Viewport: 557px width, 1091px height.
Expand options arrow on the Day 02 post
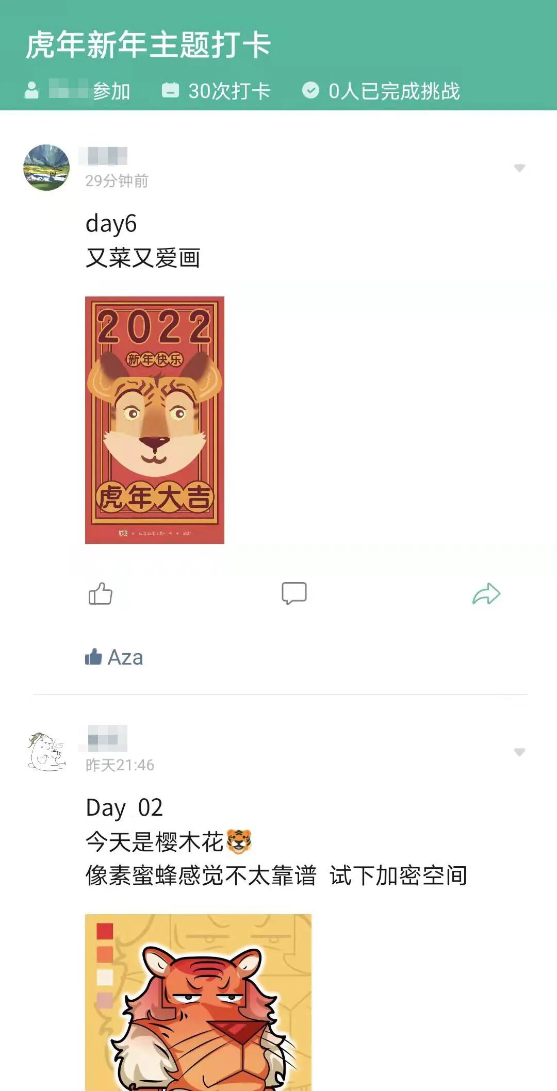[519, 752]
